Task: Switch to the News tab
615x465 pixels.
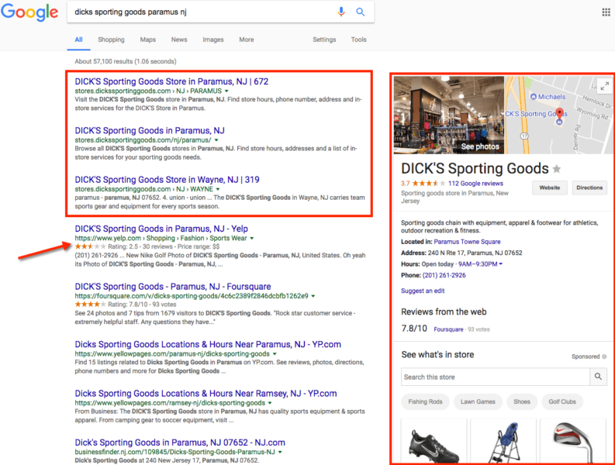Action: 179,40
